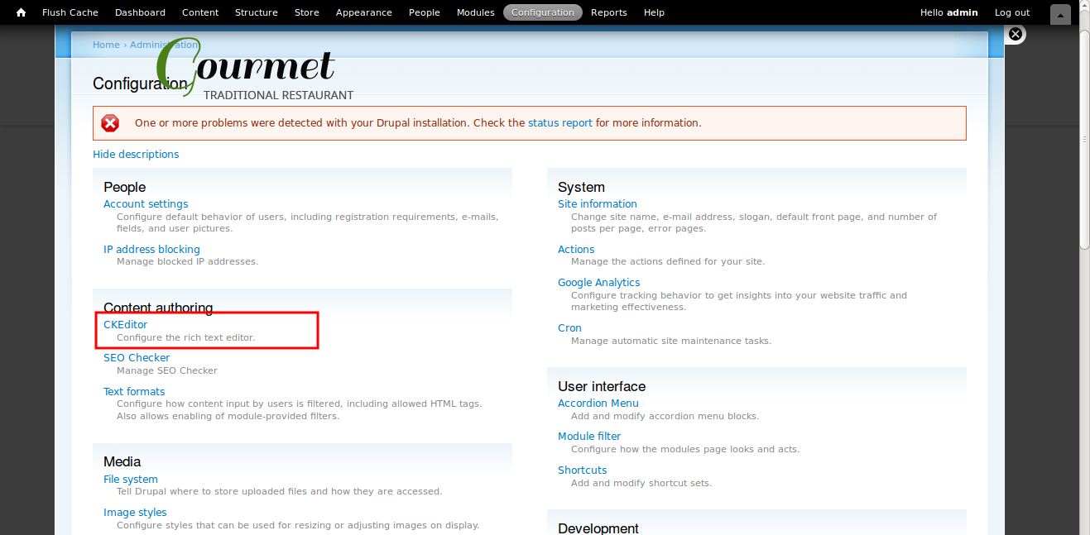Navigate to Home via breadcrumb
1090x535 pixels.
coord(106,45)
